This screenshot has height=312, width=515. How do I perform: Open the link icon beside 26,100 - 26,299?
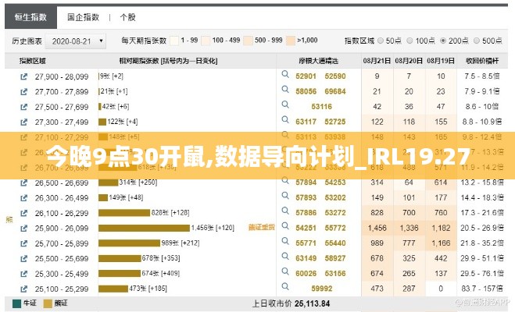click(x=24, y=212)
